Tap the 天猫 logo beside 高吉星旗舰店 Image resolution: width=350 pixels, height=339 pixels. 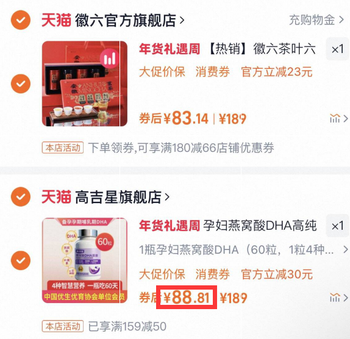point(56,197)
